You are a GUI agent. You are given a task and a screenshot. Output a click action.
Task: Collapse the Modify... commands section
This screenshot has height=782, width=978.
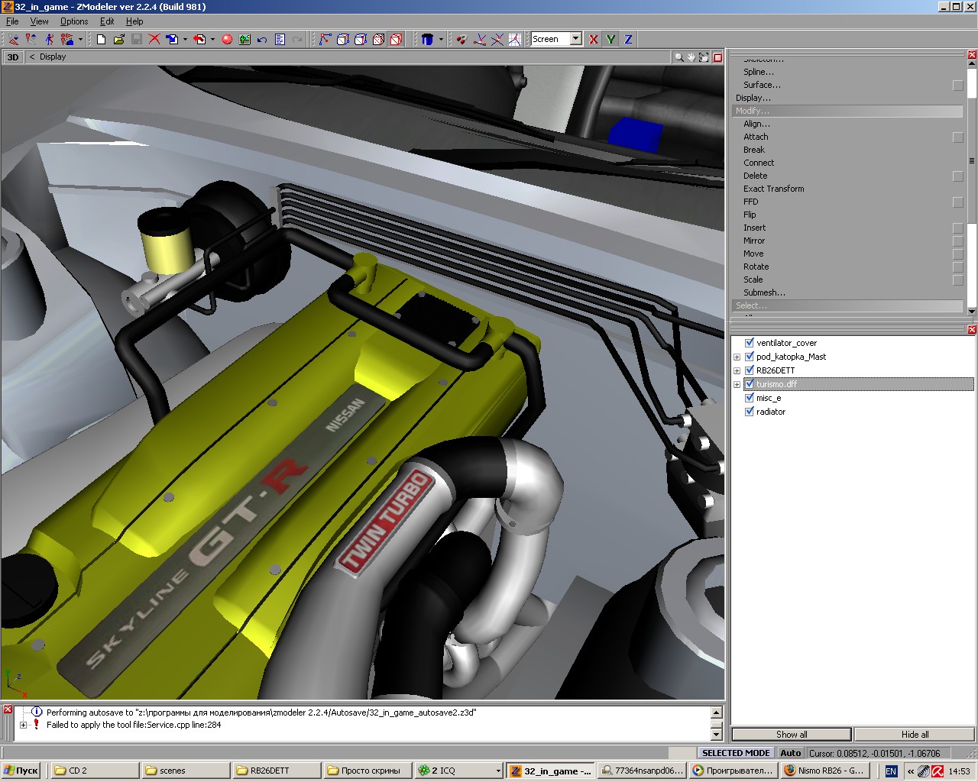tap(847, 111)
